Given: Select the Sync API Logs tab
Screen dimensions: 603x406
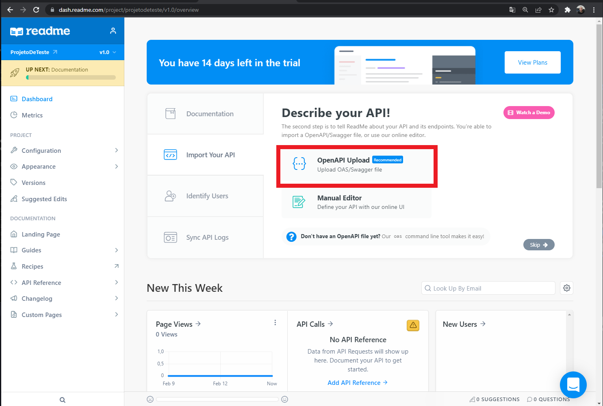Looking at the screenshot, I should pos(205,237).
